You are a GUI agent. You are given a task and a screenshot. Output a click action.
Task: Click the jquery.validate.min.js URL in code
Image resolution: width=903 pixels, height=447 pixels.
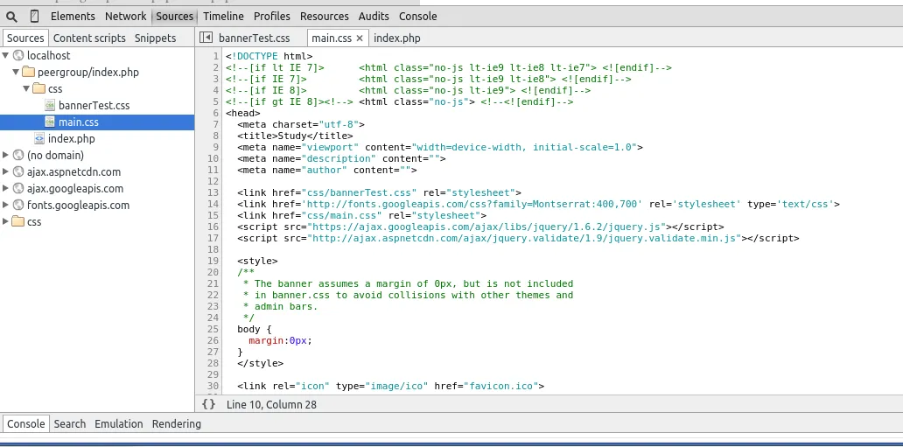(524, 238)
